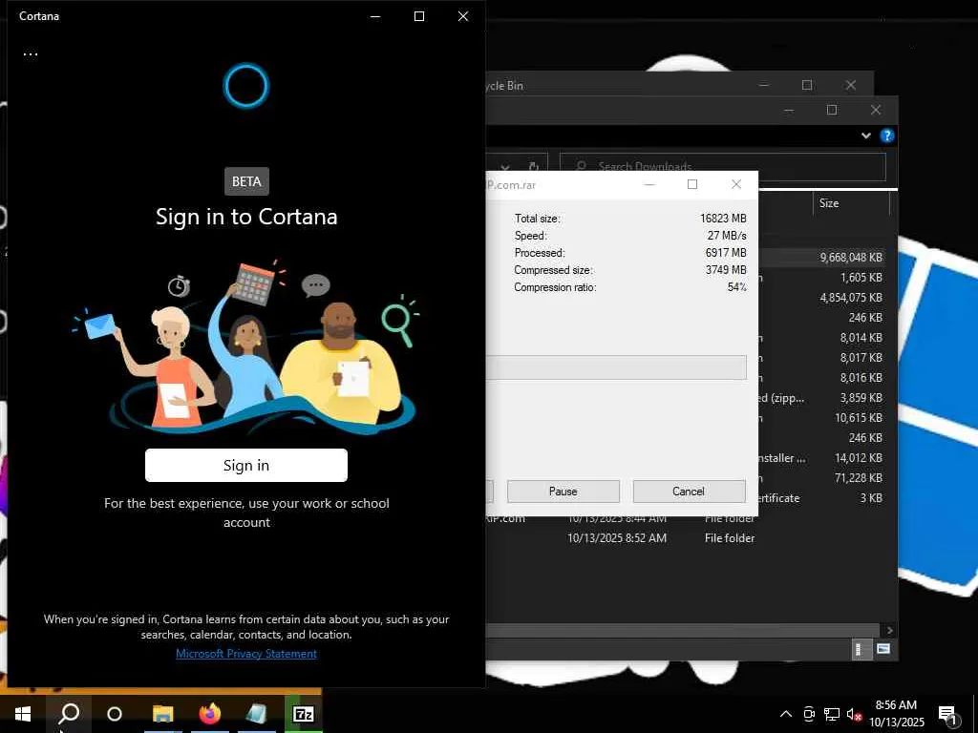
Task: Click the Sign in button in Cortana
Action: pos(246,465)
